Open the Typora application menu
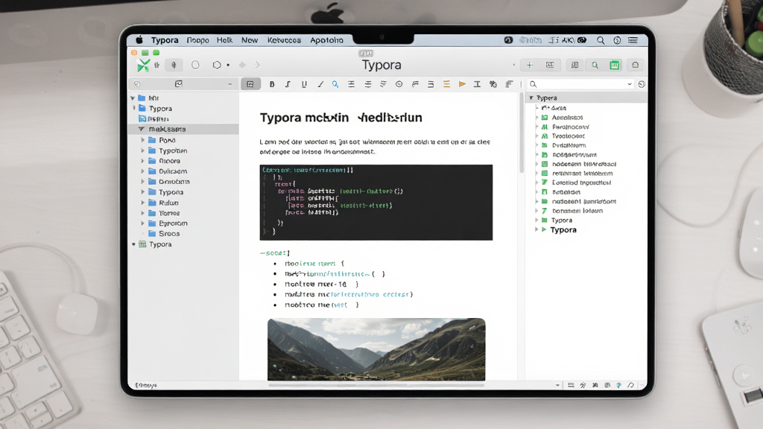Screen dimensions: 763x429 (165, 40)
